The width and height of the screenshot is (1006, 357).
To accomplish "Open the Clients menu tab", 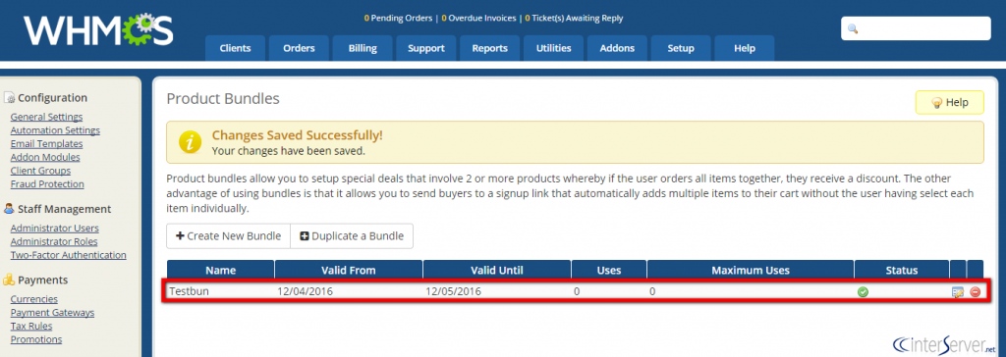I will click(x=235, y=48).
